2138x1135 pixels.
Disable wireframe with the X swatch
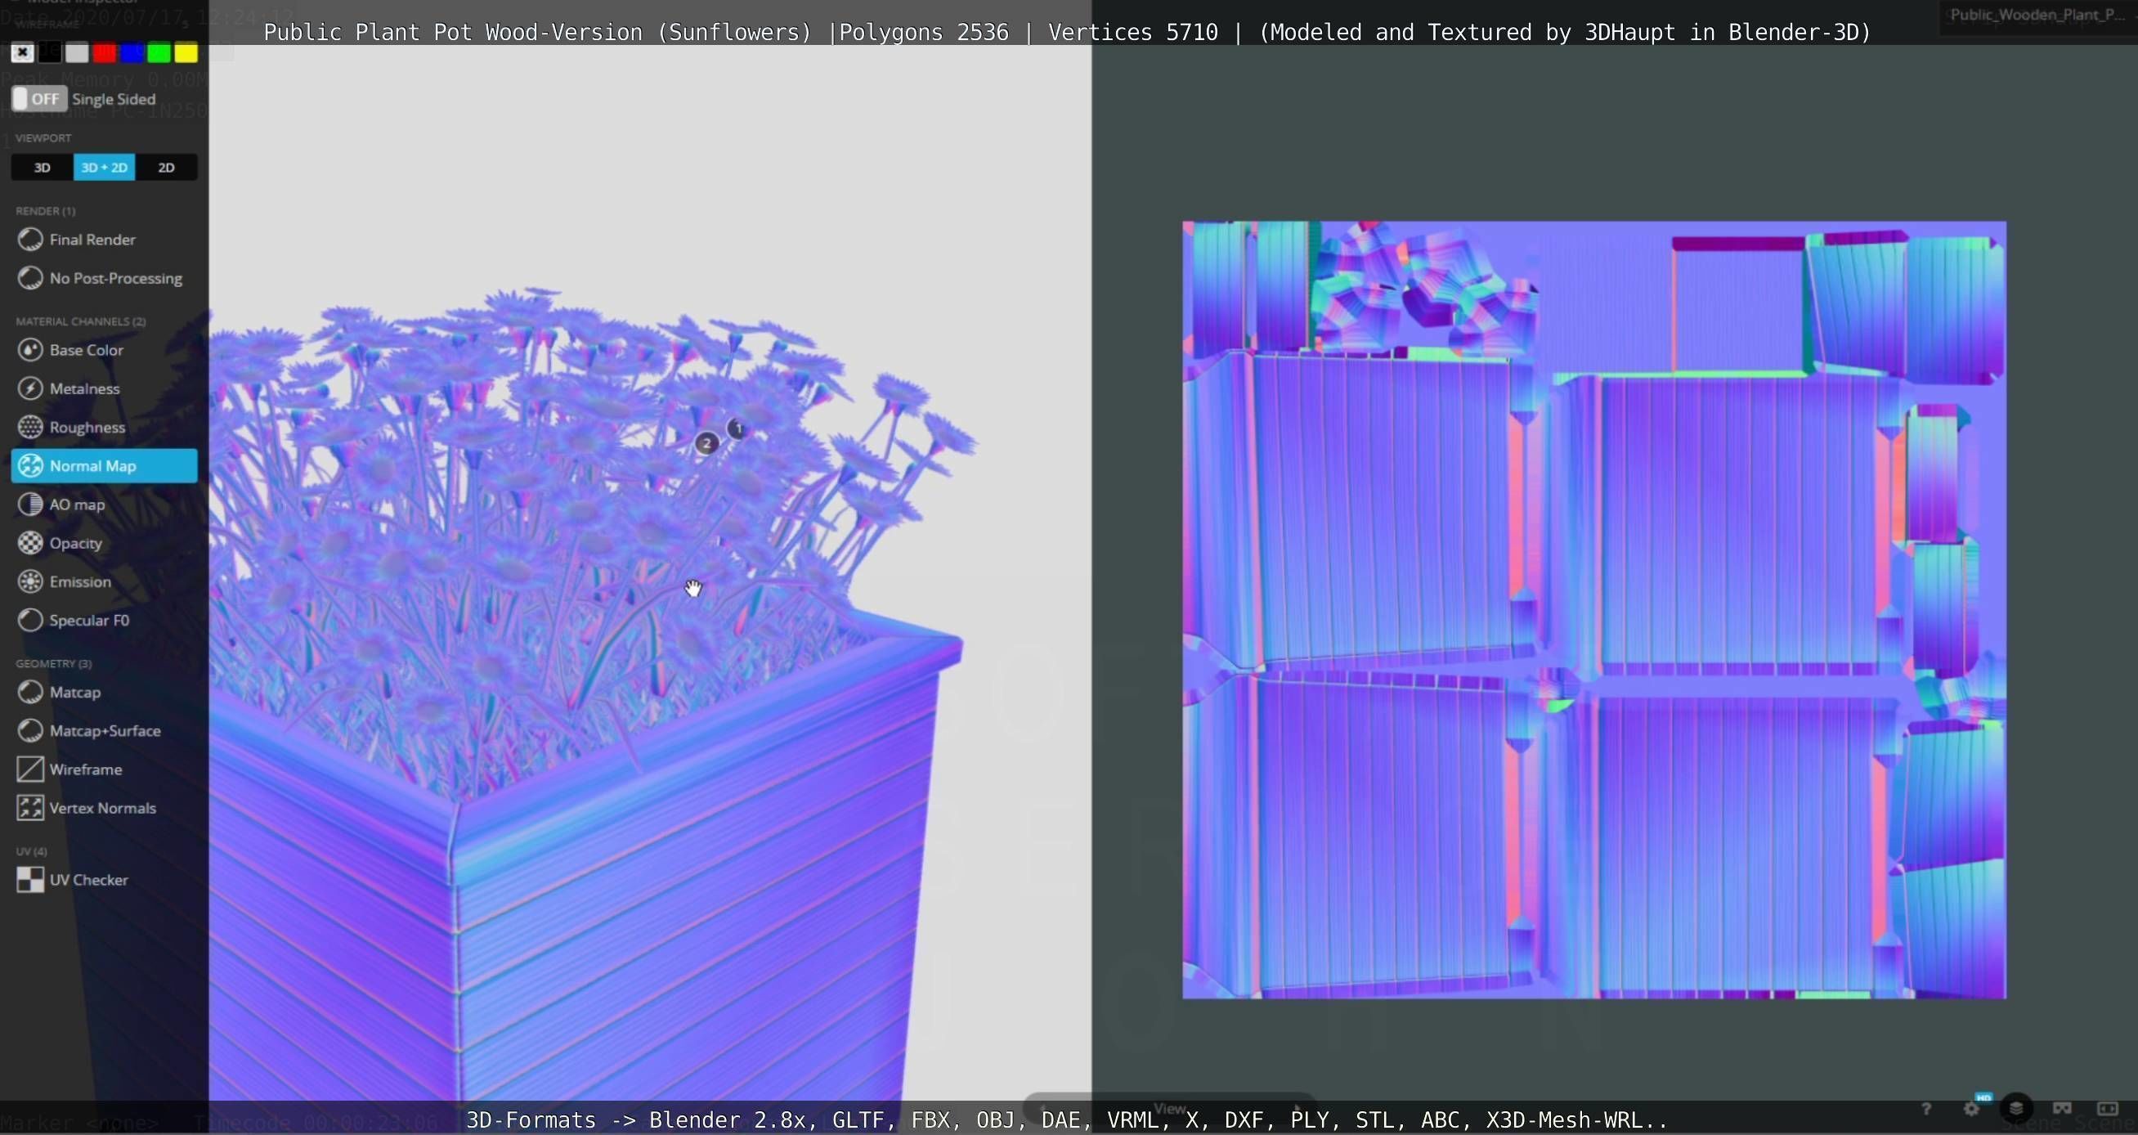click(22, 53)
